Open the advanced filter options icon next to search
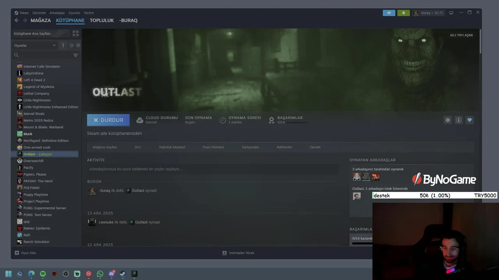The image size is (499, 280). tap(76, 55)
